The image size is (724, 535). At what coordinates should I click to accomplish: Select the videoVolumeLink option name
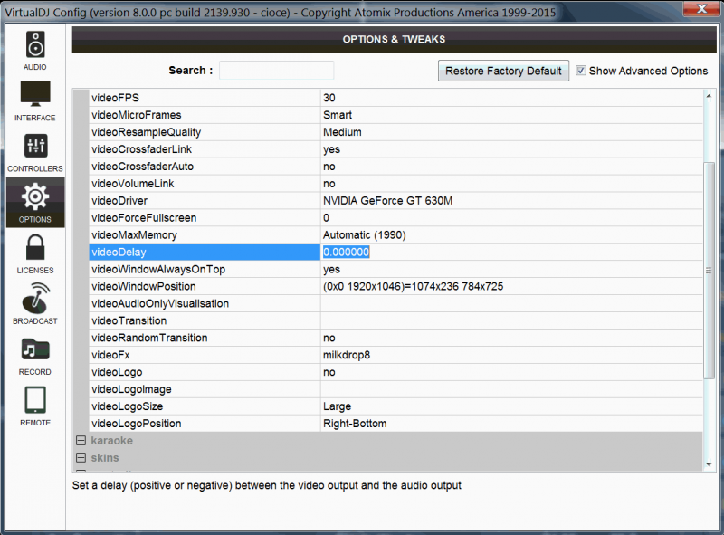click(132, 184)
